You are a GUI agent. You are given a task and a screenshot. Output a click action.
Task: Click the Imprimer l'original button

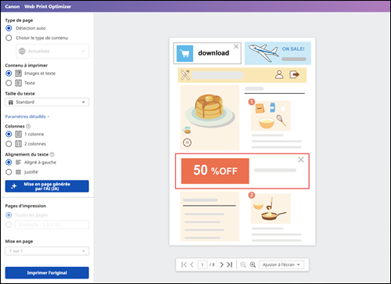(x=47, y=273)
